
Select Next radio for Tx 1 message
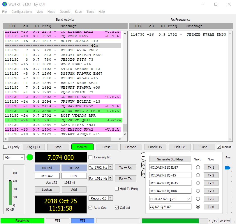(198, 167)
